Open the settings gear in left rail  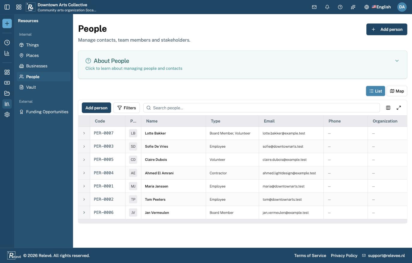pyautogui.click(x=7, y=114)
